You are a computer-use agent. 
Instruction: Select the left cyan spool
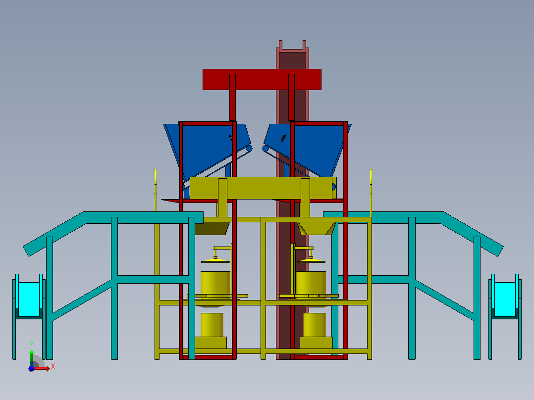[x=29, y=299]
